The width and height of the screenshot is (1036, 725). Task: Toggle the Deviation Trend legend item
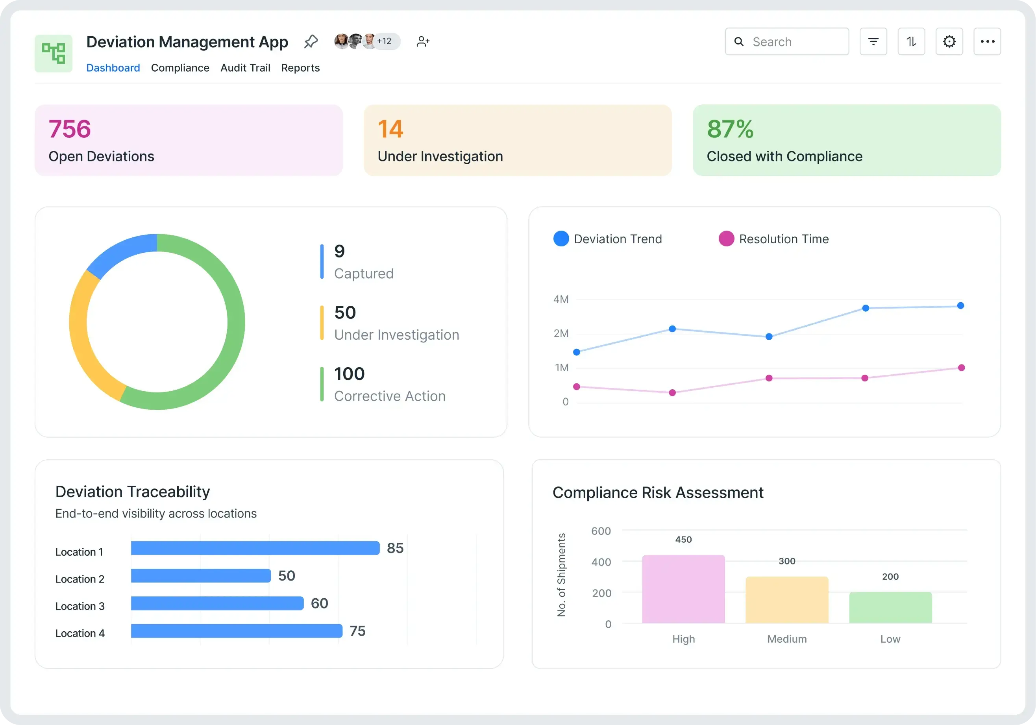608,239
